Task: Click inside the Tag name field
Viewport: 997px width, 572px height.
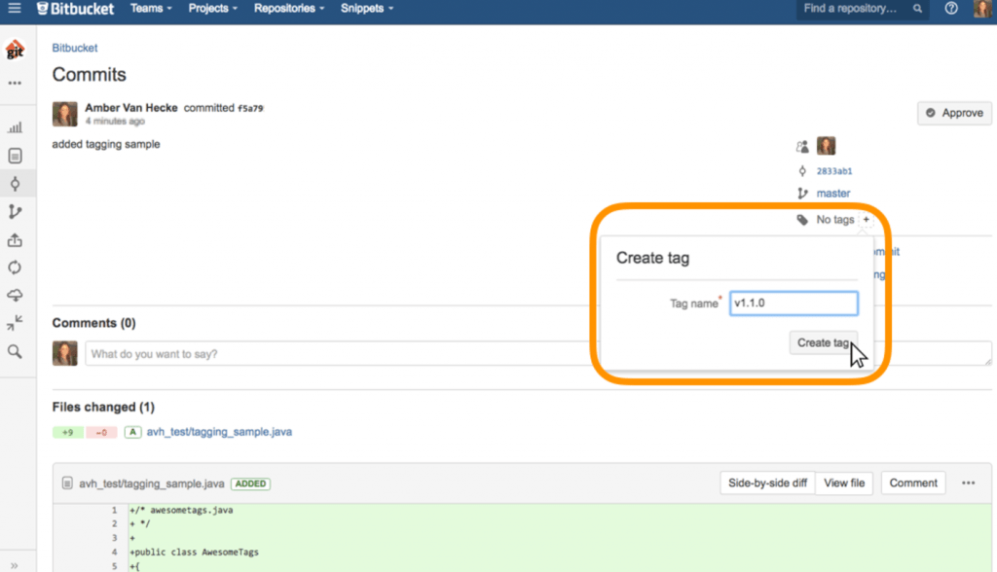Action: (x=793, y=303)
